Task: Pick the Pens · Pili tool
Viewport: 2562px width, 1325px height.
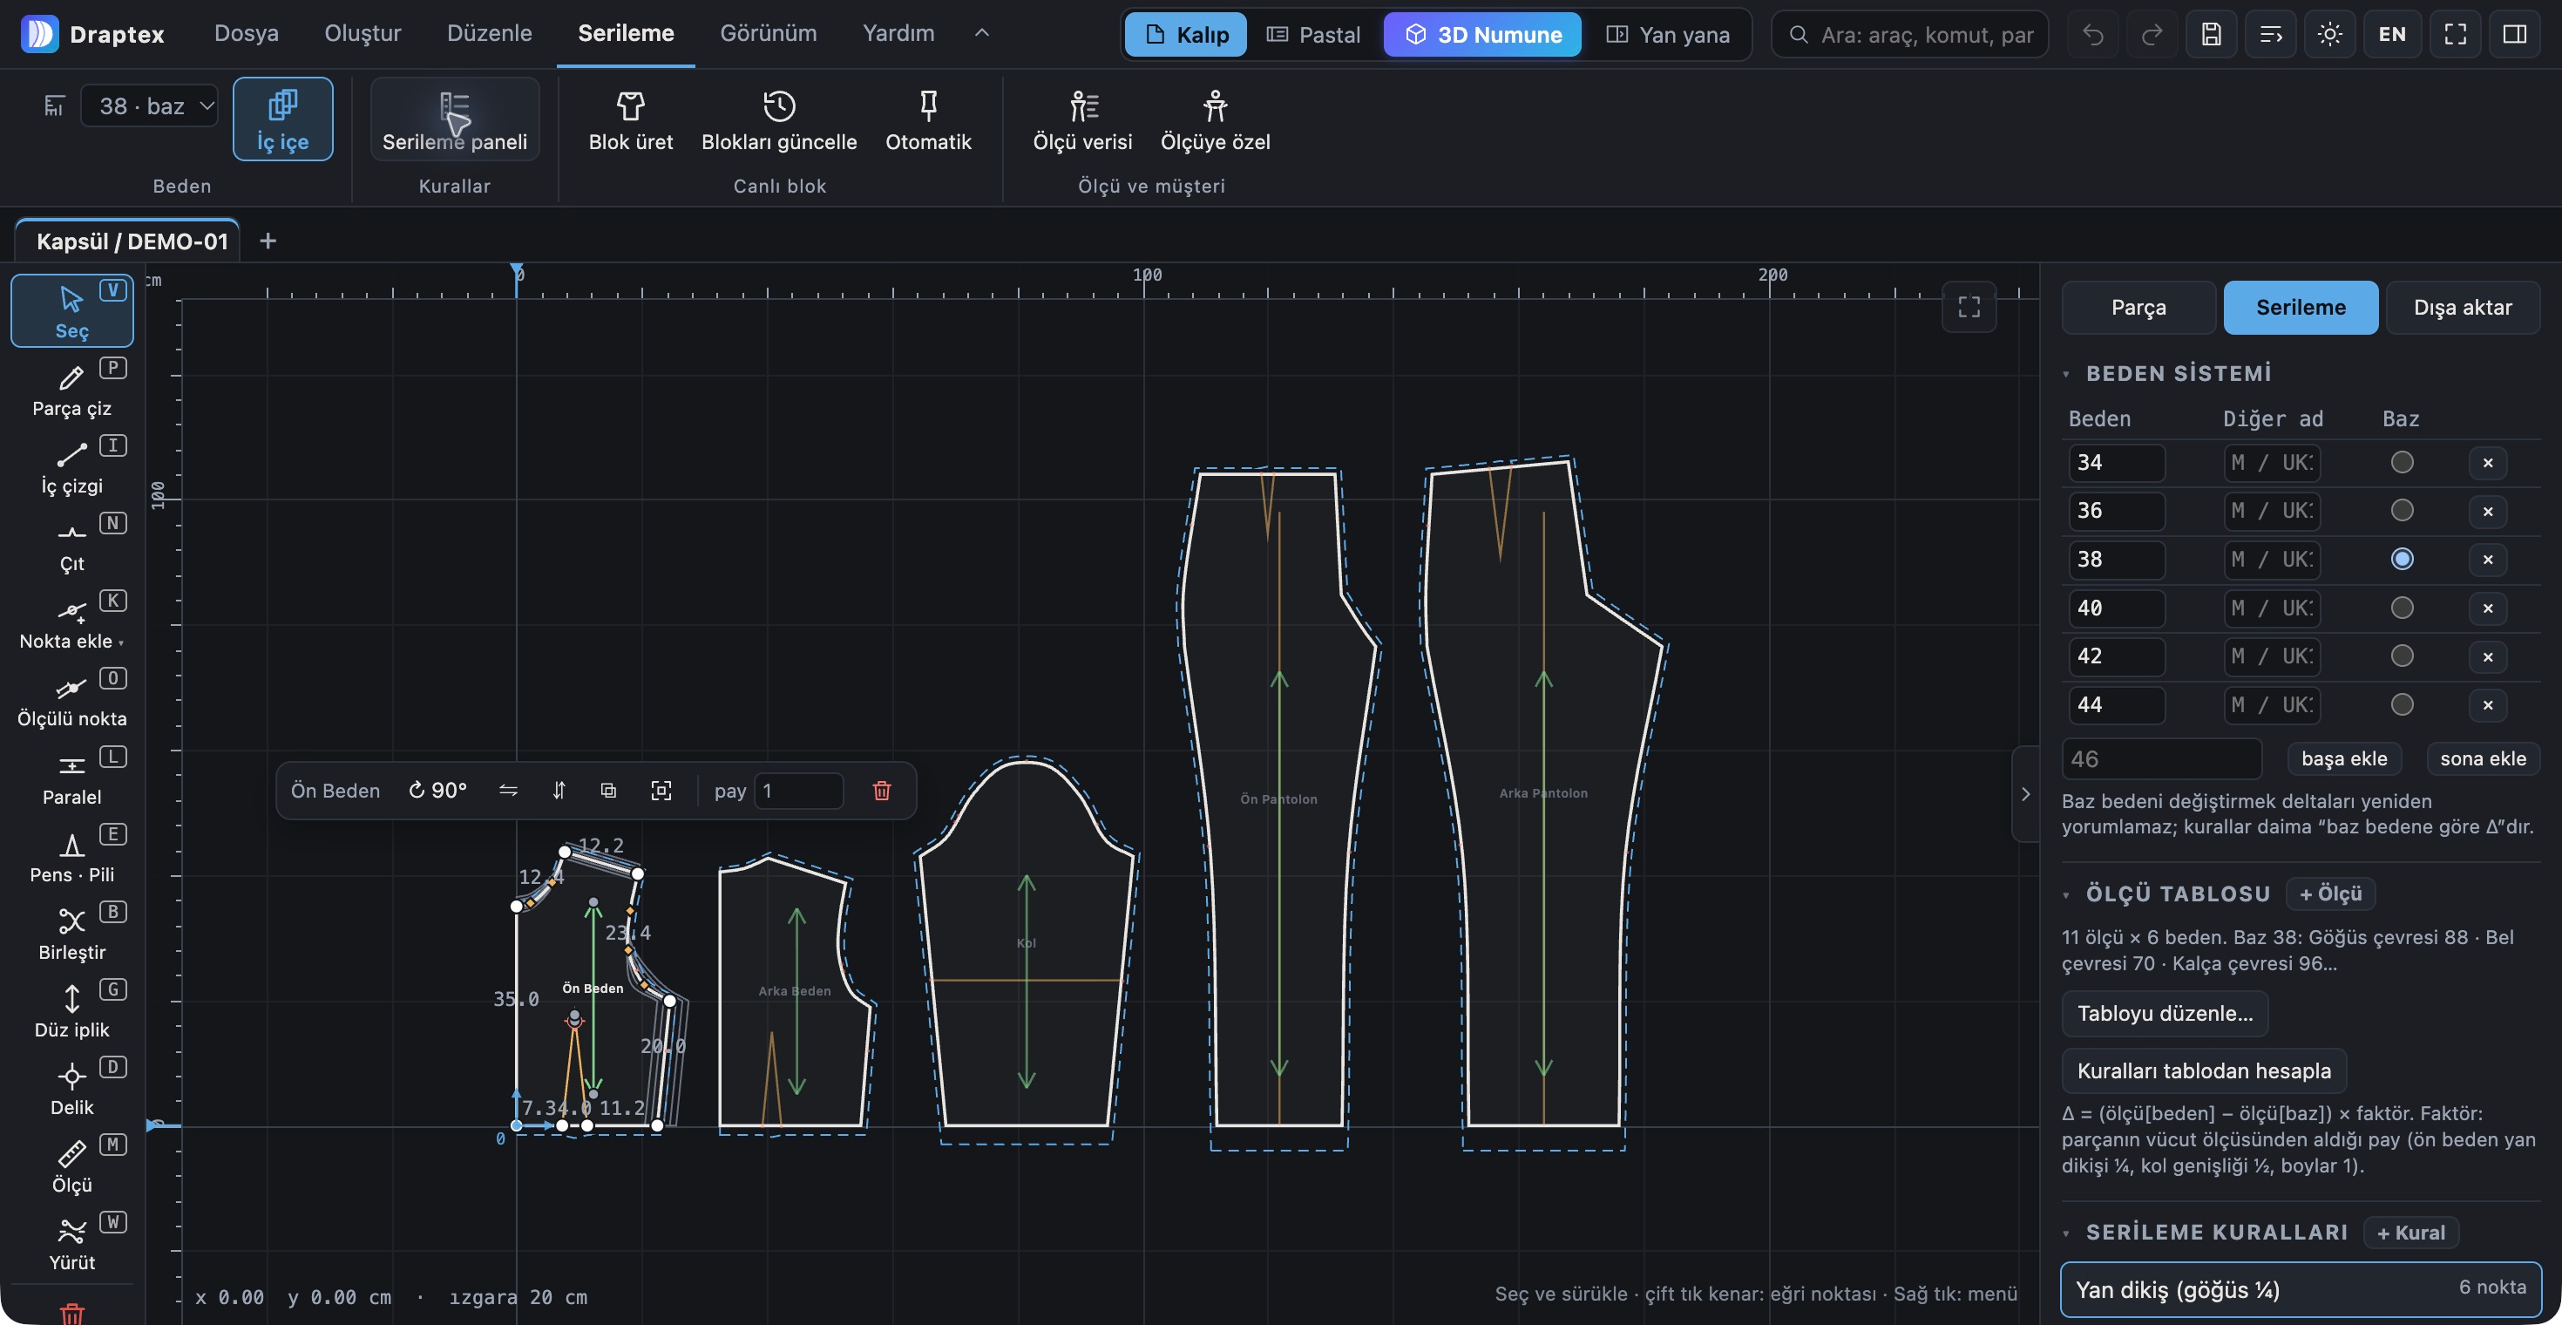Action: 71,854
